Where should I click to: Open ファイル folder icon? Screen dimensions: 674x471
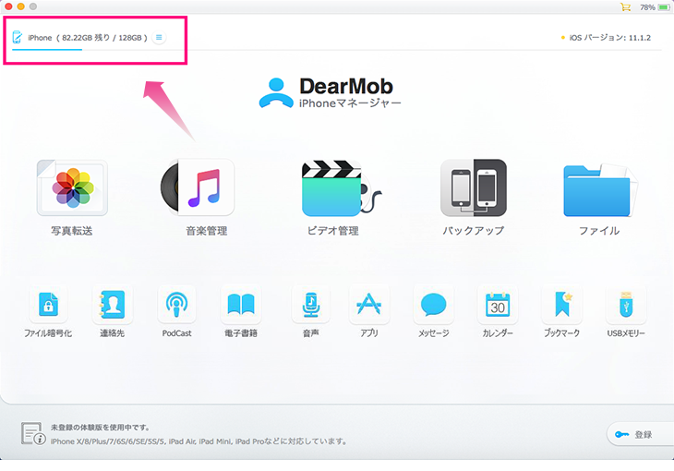click(600, 189)
